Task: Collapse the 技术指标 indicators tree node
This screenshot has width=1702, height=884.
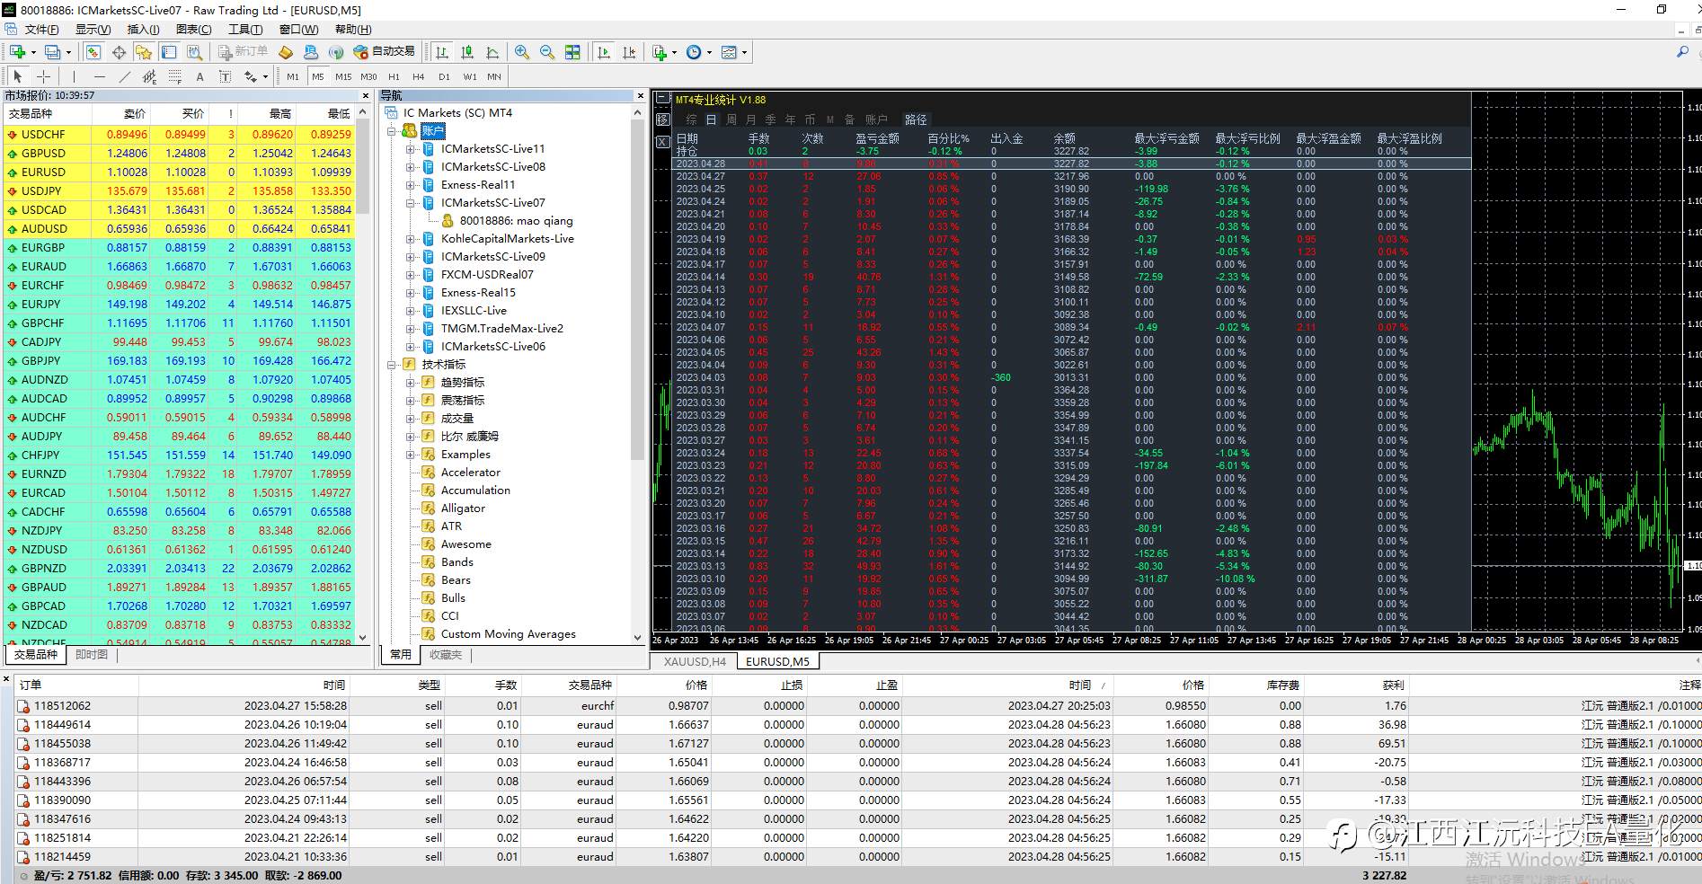Action: pyautogui.click(x=392, y=365)
